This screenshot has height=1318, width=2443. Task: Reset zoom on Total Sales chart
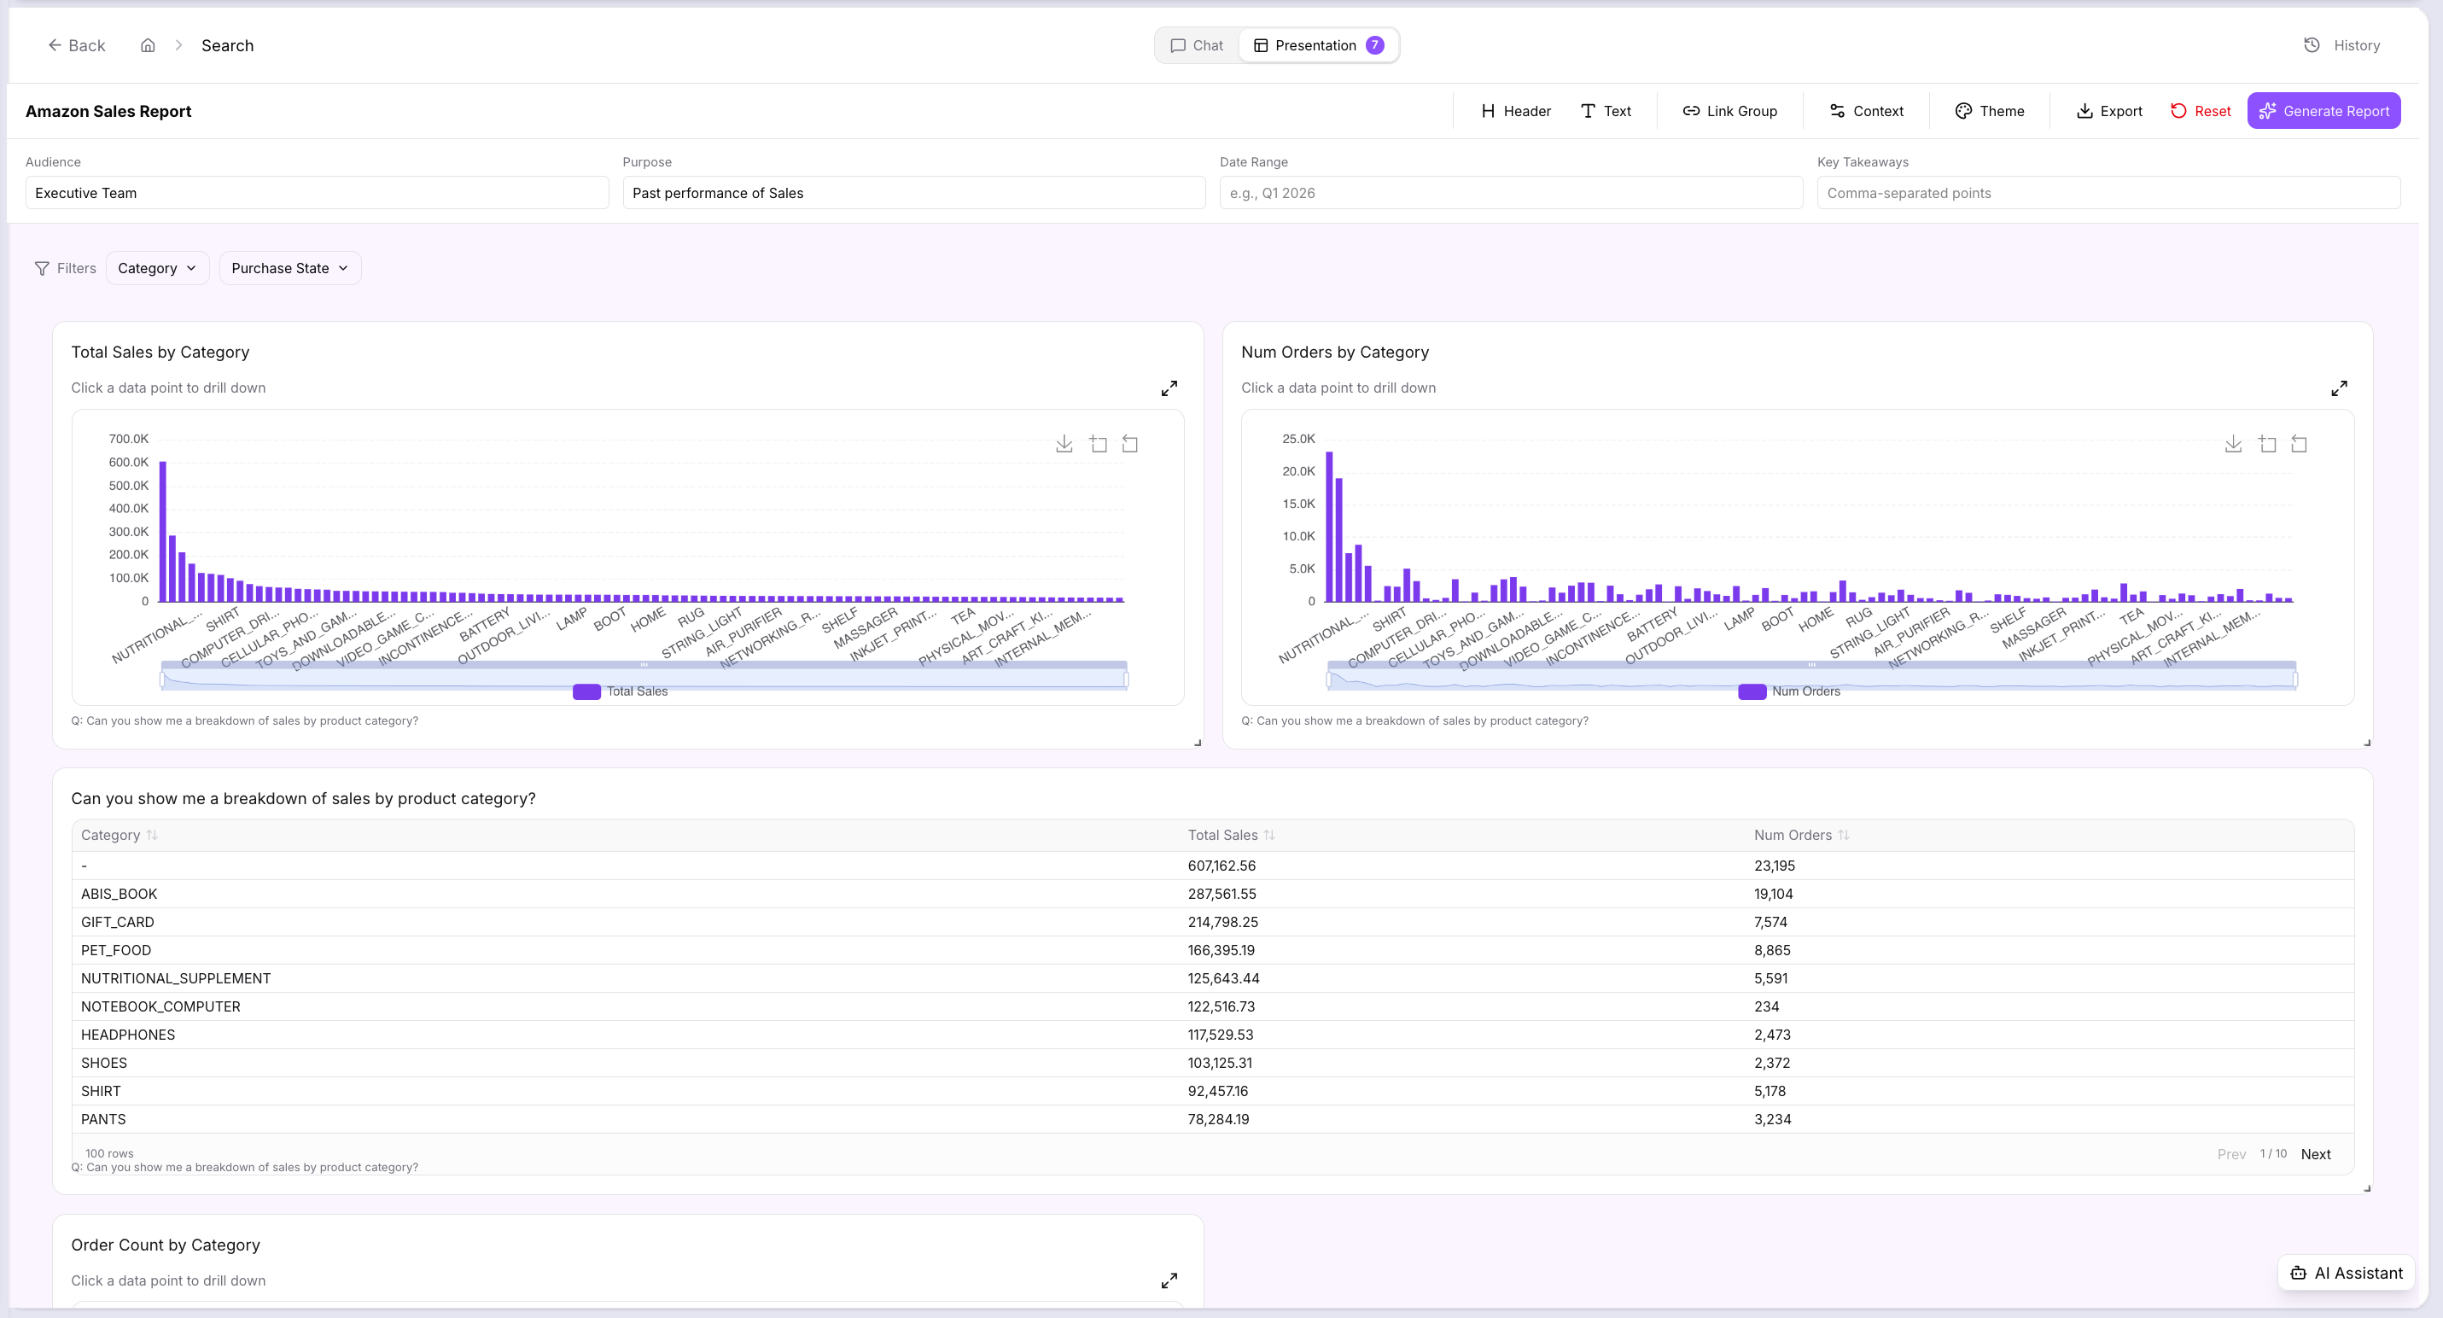tap(1130, 444)
